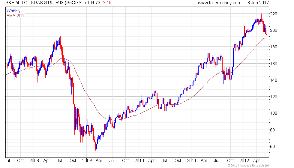Click the 120 price axis label
Image resolution: width=294 pixels, height=168 pixels.
[274, 97]
